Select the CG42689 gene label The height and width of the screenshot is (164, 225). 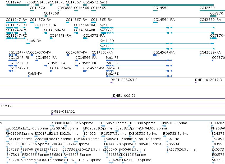[207, 8]
